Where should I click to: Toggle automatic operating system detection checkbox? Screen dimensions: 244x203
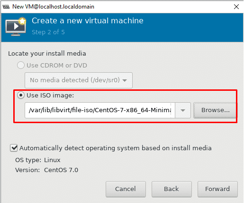[x=14, y=148]
